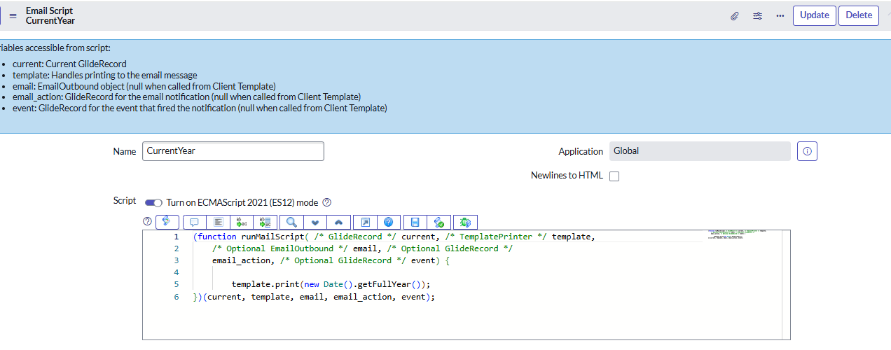
Task: Toggle ECMAScript 2021 (ES12) mode switch
Action: (x=153, y=202)
